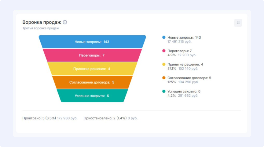
Task: Click the widget drag handle grid icon
Action: [238, 23]
